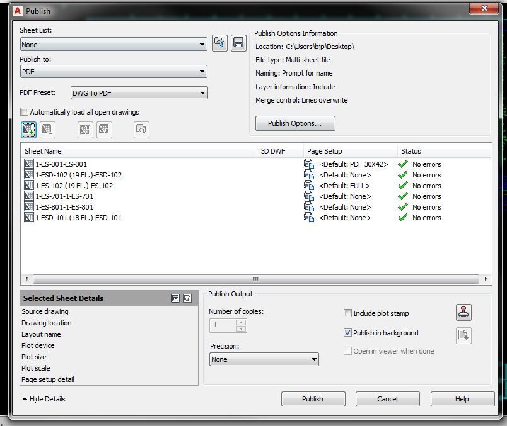Click first icon in Selected Sheet Details header
Screen dimensions: 507x426
(175, 298)
